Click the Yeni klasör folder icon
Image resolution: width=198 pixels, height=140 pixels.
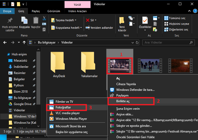(122, 21)
